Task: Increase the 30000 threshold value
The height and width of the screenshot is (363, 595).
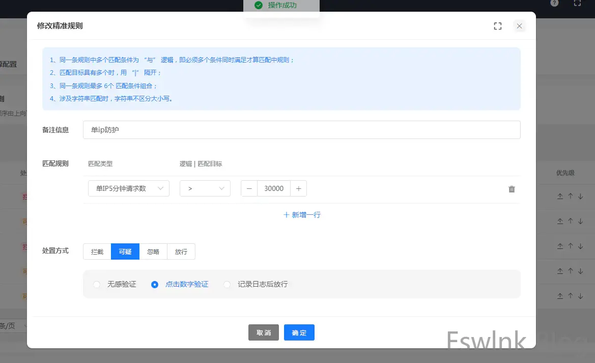Action: click(x=299, y=188)
